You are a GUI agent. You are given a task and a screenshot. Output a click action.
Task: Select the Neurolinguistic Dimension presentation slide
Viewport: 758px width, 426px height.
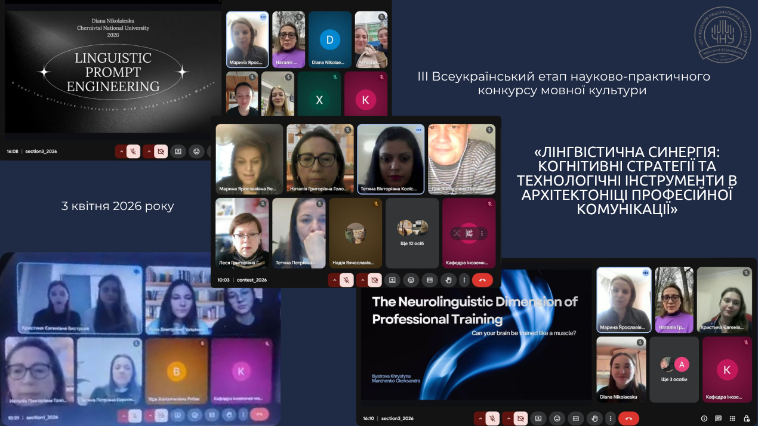pos(476,335)
